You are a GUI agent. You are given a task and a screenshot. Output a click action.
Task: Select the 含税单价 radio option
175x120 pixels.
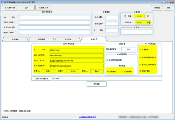click(108, 71)
